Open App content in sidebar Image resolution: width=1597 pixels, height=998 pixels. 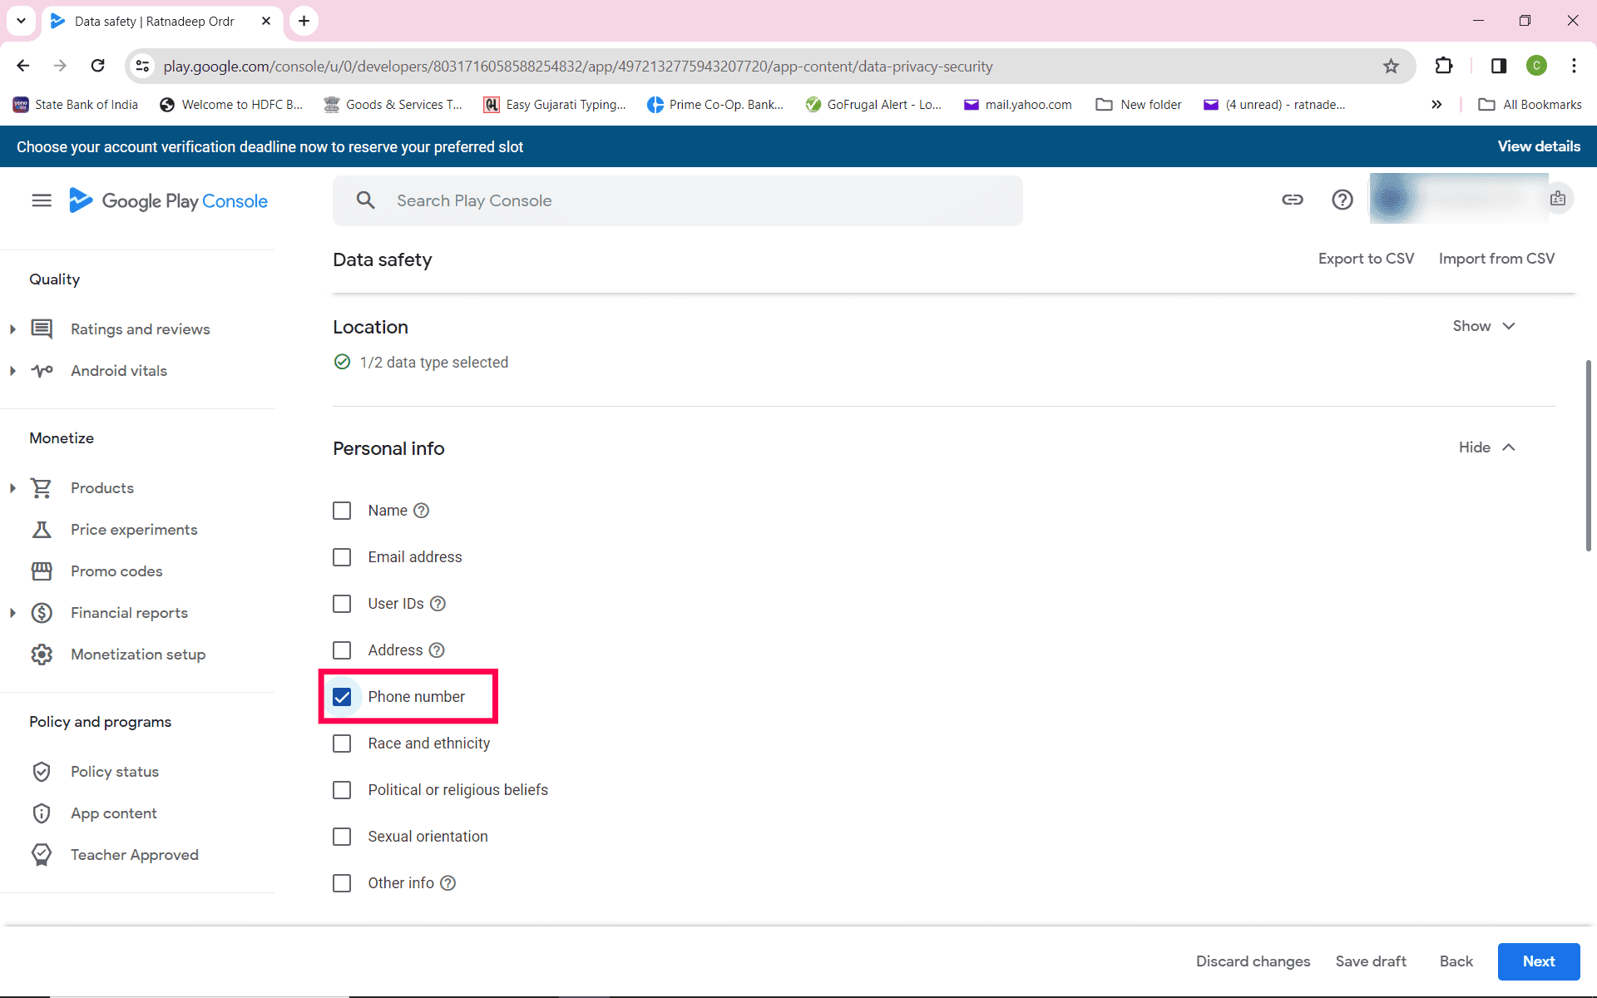(113, 813)
